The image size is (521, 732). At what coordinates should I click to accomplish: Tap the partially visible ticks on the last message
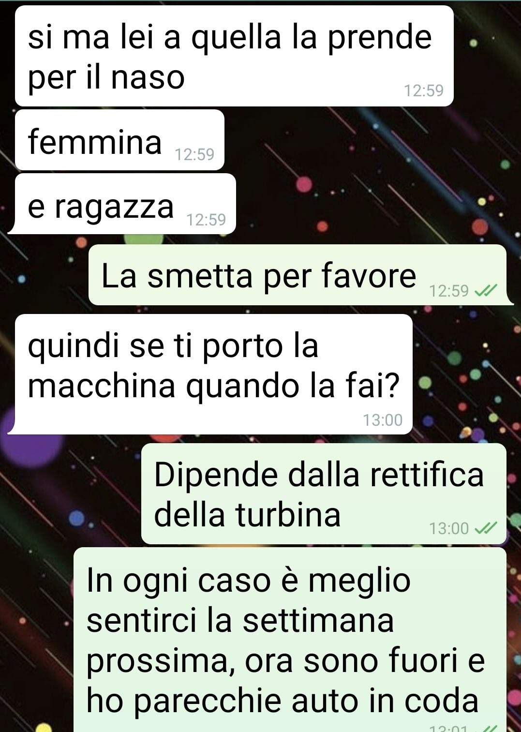pos(490,729)
